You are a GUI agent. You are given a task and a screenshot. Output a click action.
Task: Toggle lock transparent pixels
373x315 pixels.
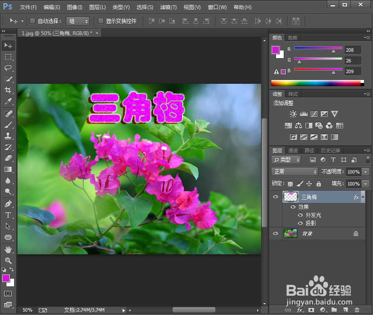tap(290, 184)
